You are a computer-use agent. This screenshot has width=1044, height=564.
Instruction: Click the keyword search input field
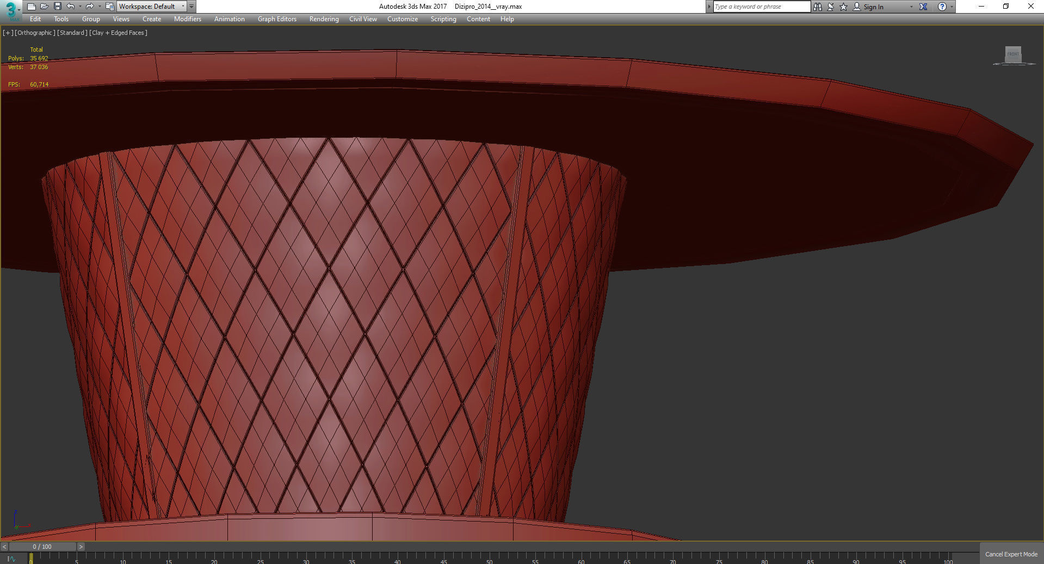762,7
